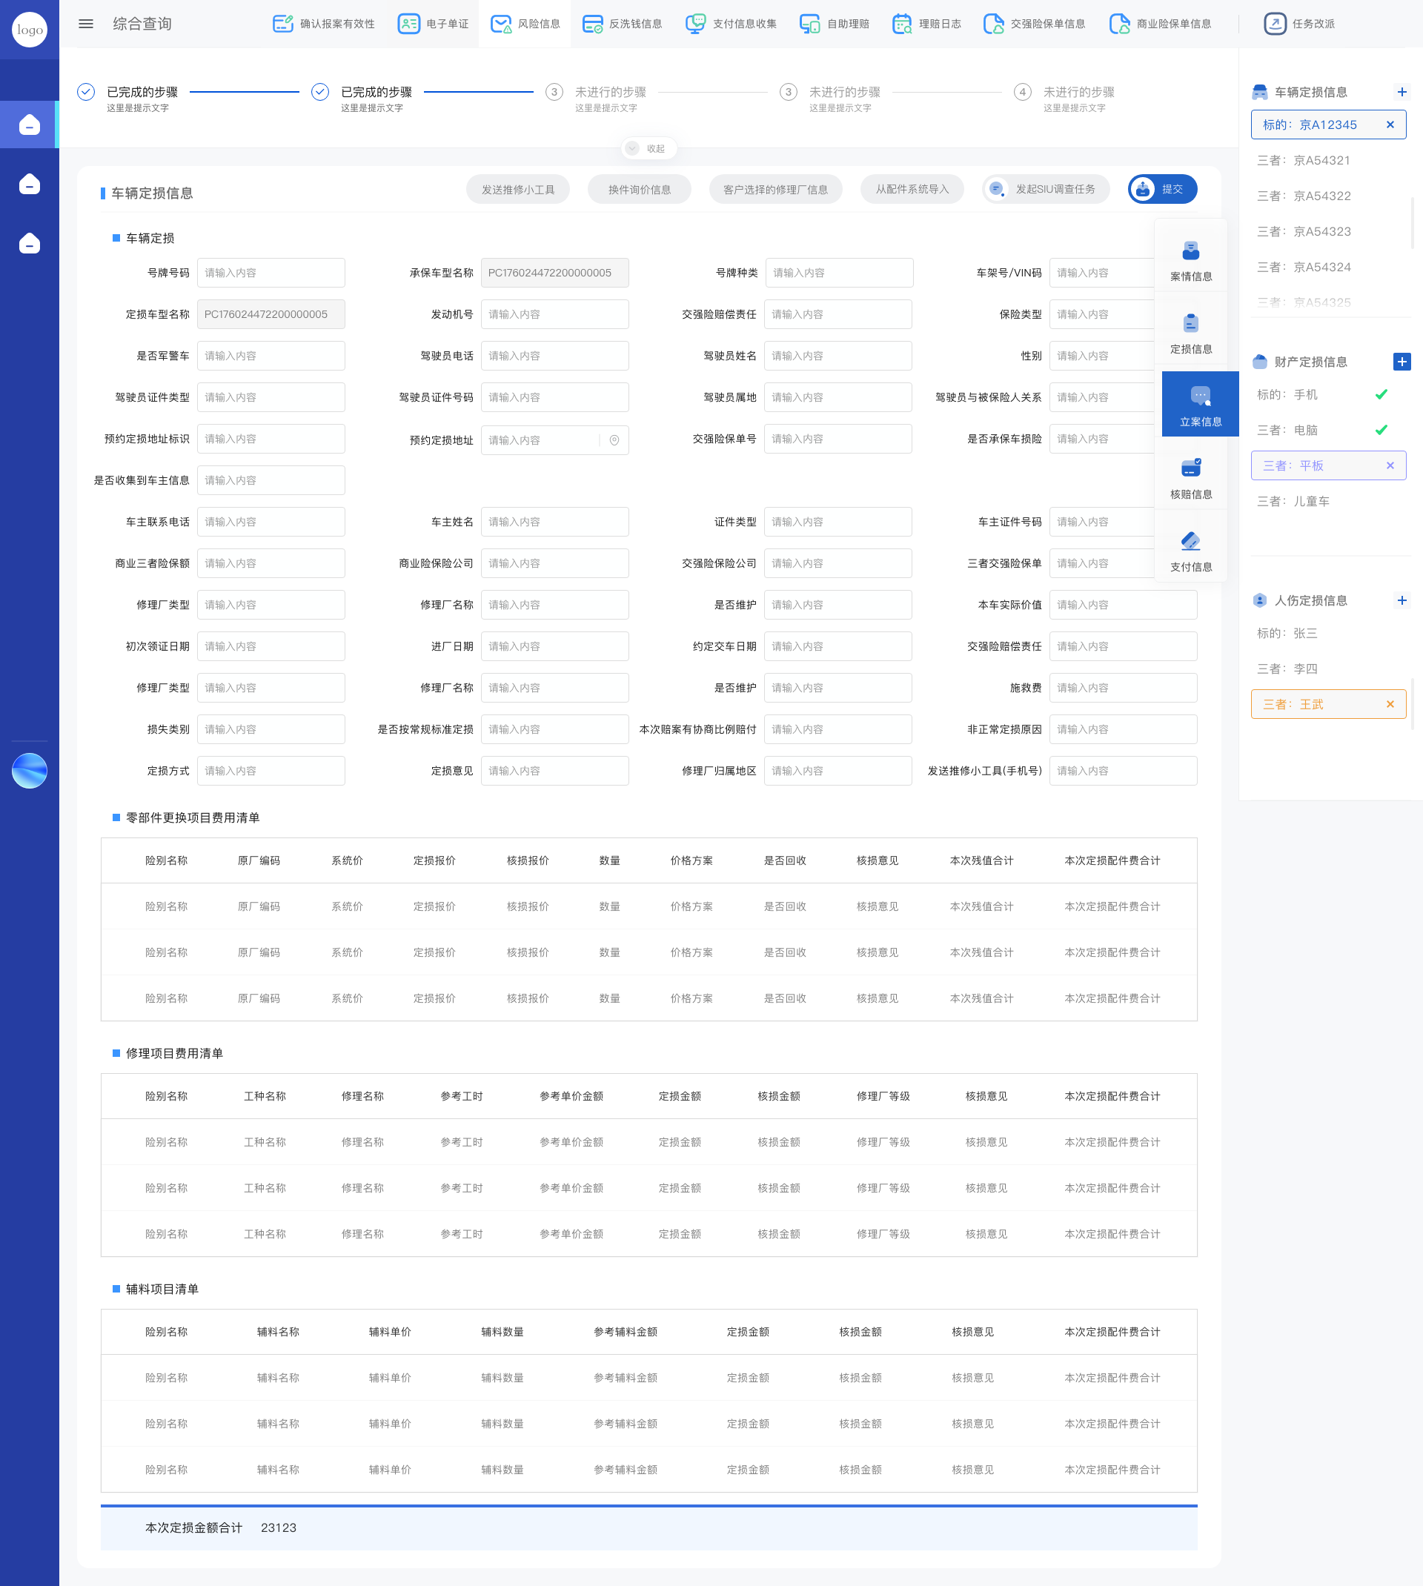Collapse the steps with 收起 toggle
Screen dimensions: 1423x1586
point(649,148)
